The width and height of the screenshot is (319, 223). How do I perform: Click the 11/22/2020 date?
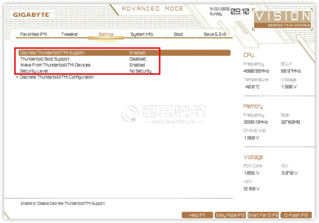click(x=219, y=9)
